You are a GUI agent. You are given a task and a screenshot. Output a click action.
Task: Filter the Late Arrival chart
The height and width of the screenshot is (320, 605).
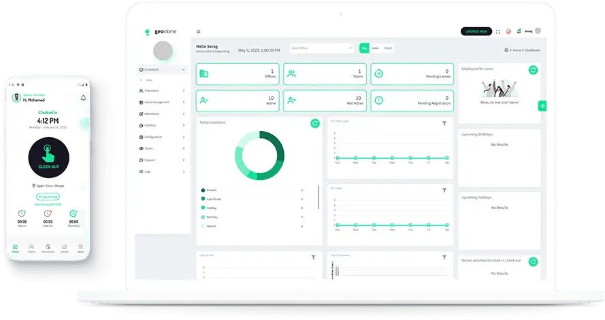pos(314,257)
